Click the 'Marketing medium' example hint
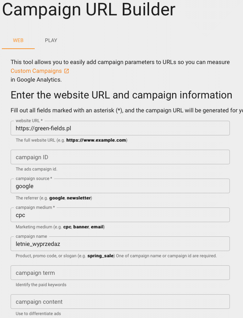Screen dimensions: 243x318 [60, 227]
